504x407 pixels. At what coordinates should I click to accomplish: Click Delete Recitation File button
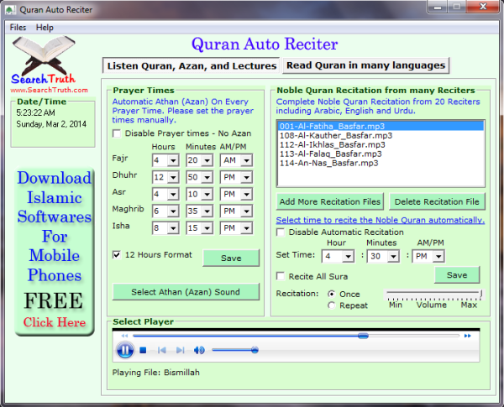(x=437, y=201)
